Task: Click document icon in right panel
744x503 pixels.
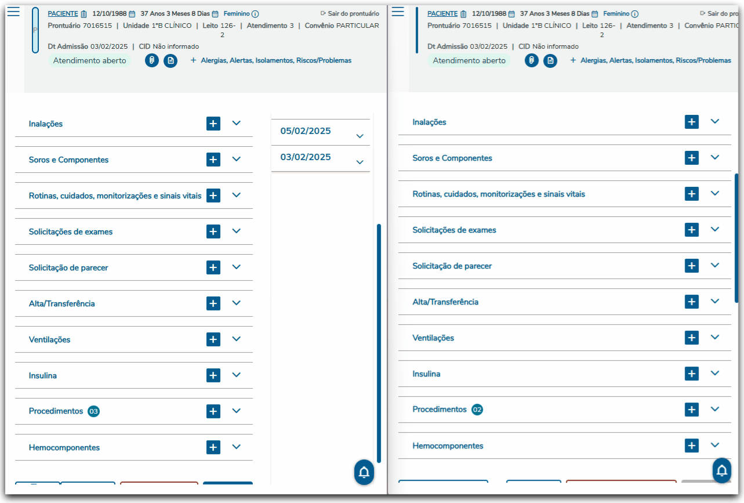Action: click(x=550, y=60)
